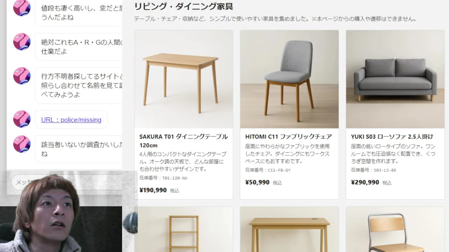The image size is (449, 252).
Task: Open the wooden desk product thumbnail in second row
Action: coord(289,229)
